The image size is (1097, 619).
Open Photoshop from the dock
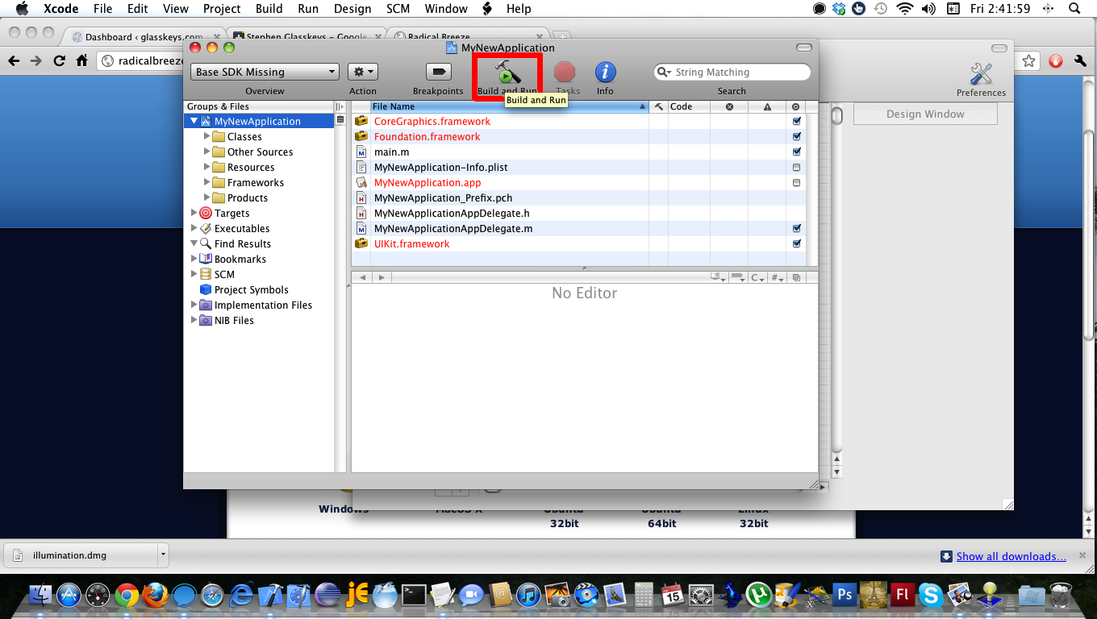click(x=845, y=595)
